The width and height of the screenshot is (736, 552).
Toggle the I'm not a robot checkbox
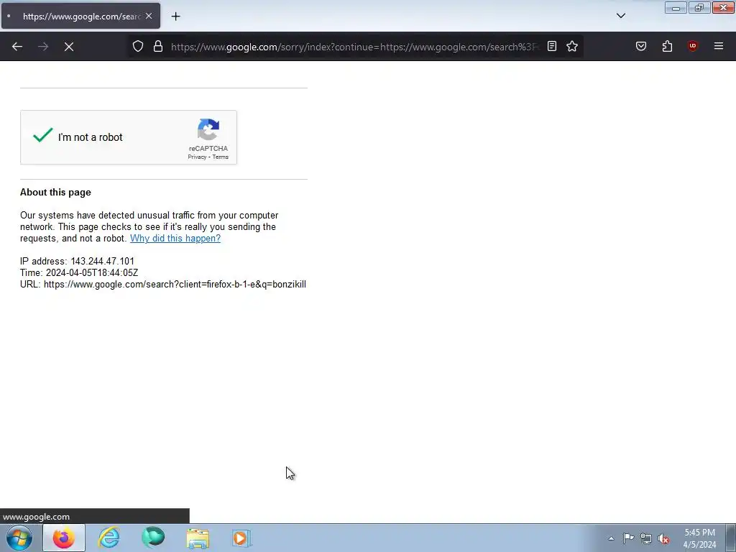[42, 136]
